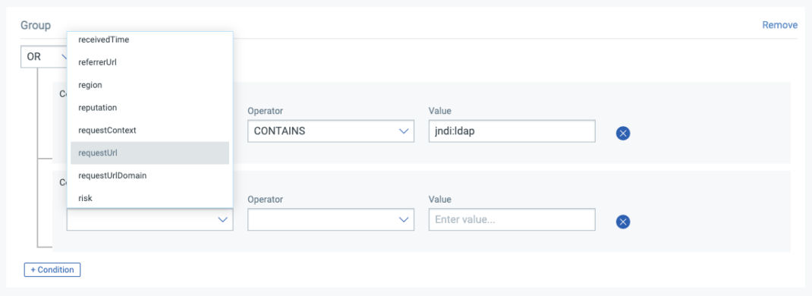The height and width of the screenshot is (296, 812).
Task: Click the Value label above jndi:ldap field
Action: click(439, 111)
